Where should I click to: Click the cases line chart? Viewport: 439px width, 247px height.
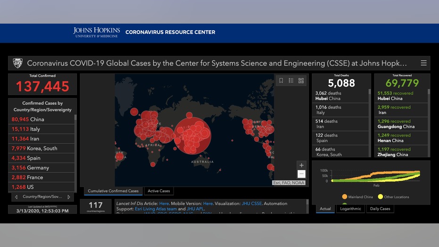tap(375, 176)
